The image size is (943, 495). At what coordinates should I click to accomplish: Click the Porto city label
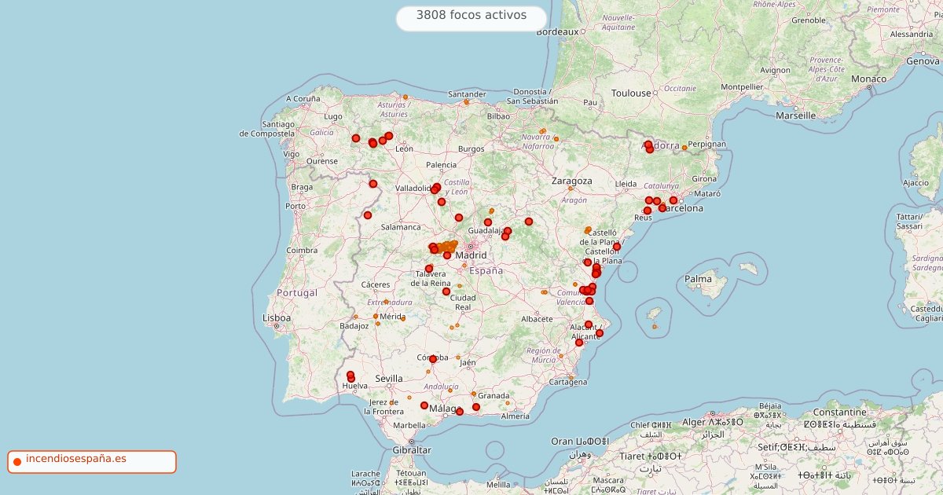(295, 206)
